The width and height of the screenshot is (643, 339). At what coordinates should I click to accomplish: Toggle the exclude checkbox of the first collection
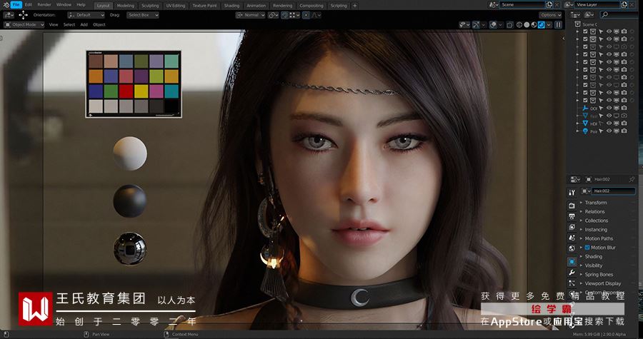(585, 31)
